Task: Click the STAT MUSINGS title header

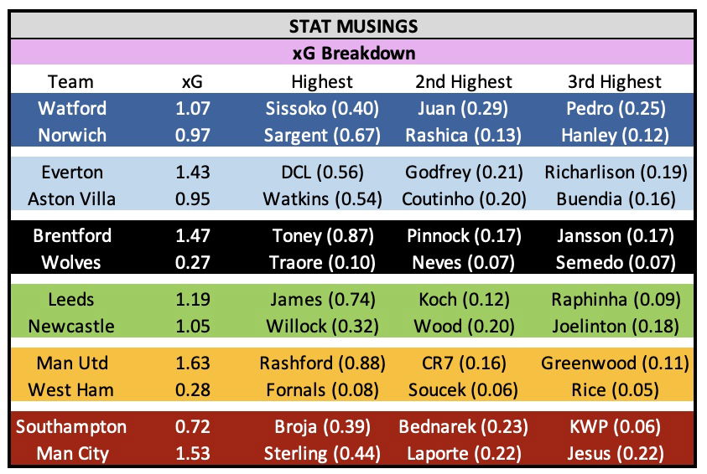Action: coord(353,26)
